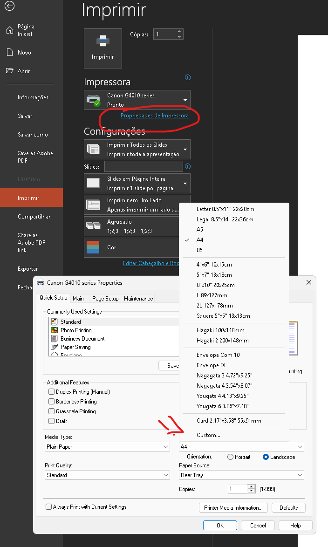
Task: Open the Canon G4010 series printer dropdown
Action: tap(137, 100)
